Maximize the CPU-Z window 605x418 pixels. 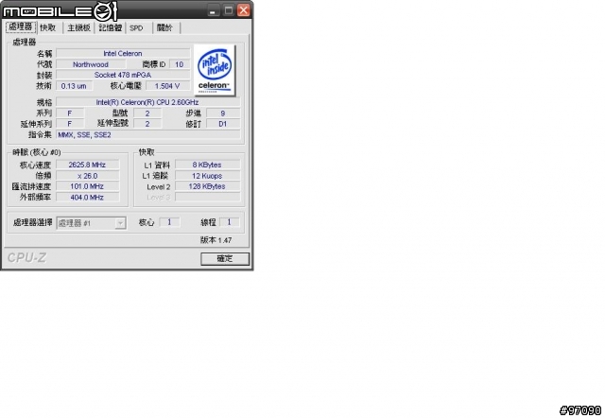[229, 10]
